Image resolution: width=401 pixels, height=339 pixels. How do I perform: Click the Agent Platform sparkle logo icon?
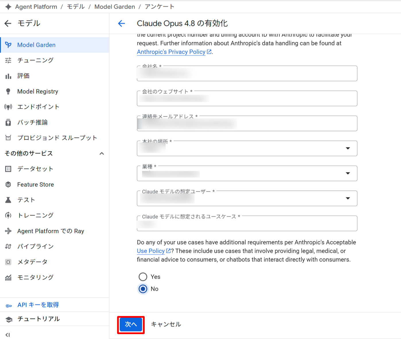pos(8,7)
